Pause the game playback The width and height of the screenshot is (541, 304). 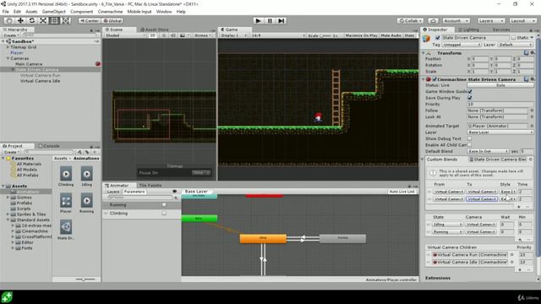pyautogui.click(x=270, y=20)
